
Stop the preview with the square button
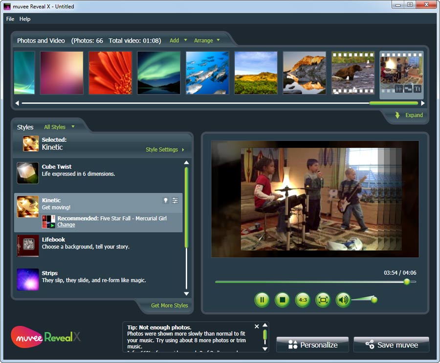pos(282,299)
